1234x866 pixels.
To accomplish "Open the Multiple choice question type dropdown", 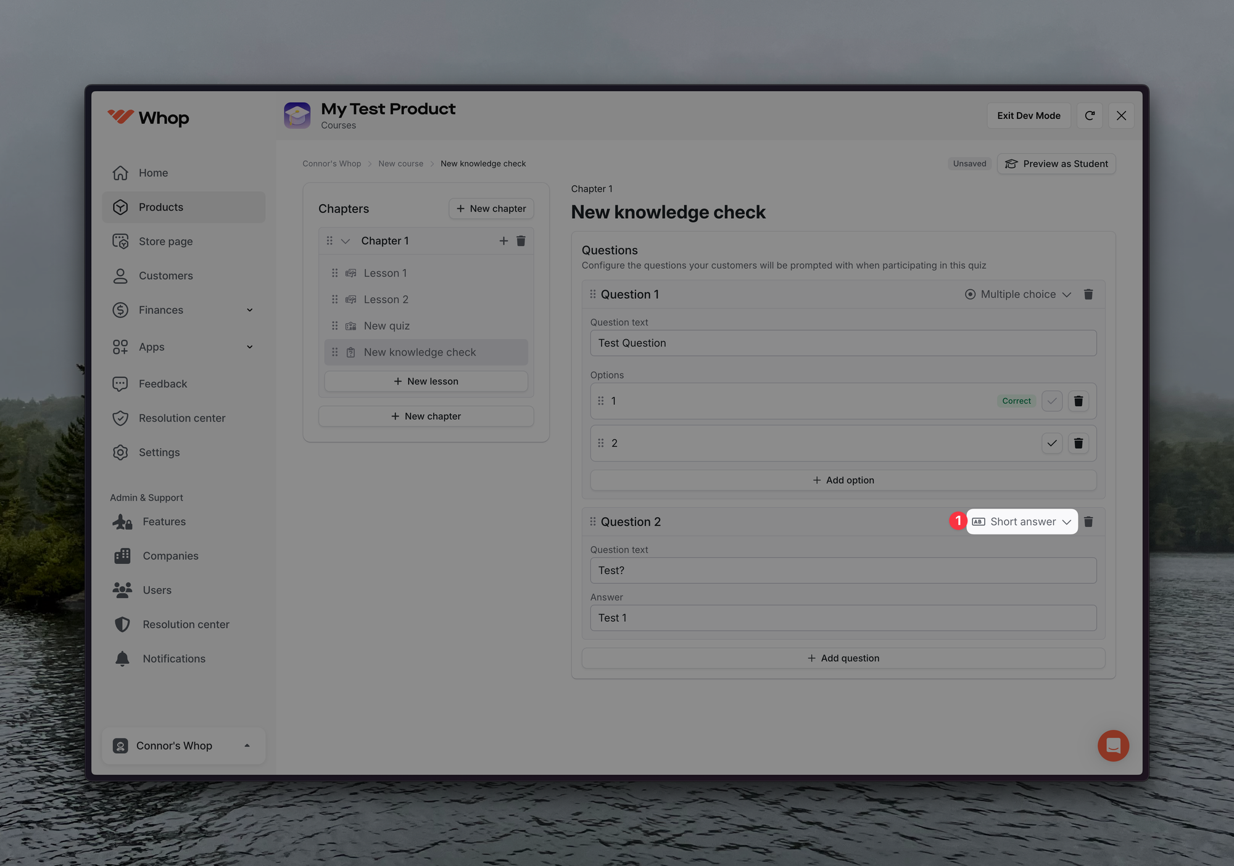I will coord(1018,295).
